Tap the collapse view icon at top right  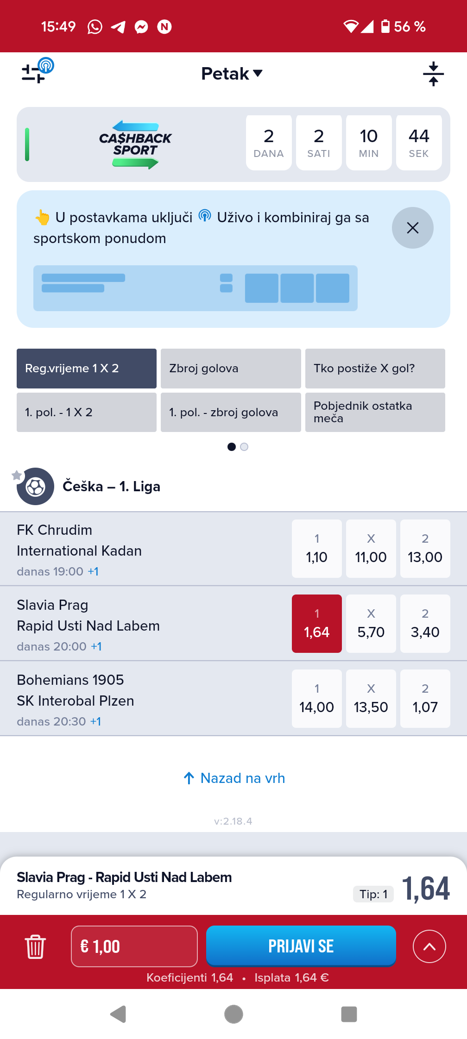[433, 74]
